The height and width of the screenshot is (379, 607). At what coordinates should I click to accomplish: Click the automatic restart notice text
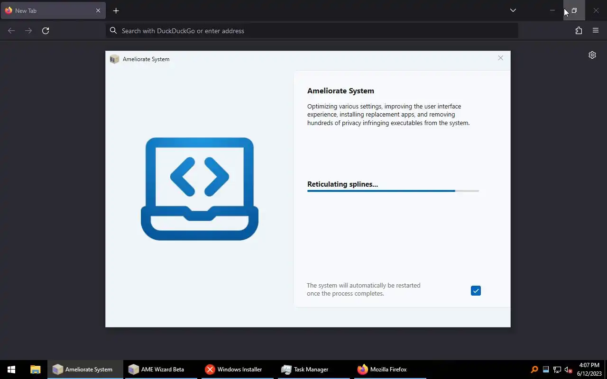(364, 289)
